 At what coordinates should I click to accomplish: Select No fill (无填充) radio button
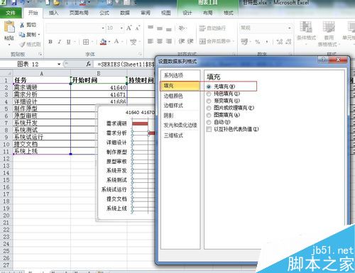pos(209,87)
